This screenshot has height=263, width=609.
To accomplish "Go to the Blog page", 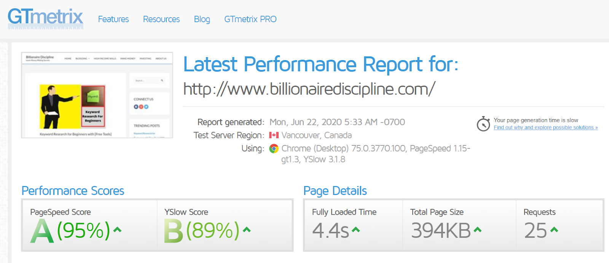I will [x=202, y=19].
